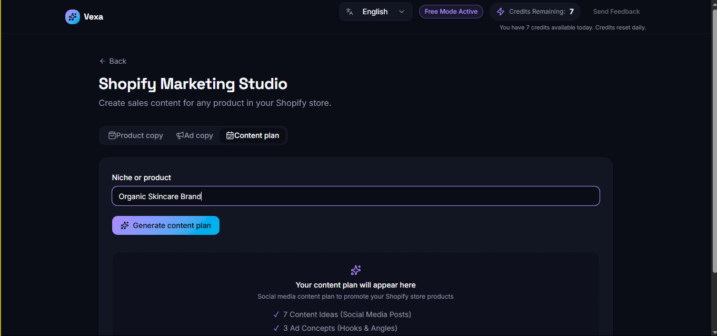Image resolution: width=717 pixels, height=336 pixels.
Task: Click the megaphone Ad copy icon
Action: click(x=180, y=135)
